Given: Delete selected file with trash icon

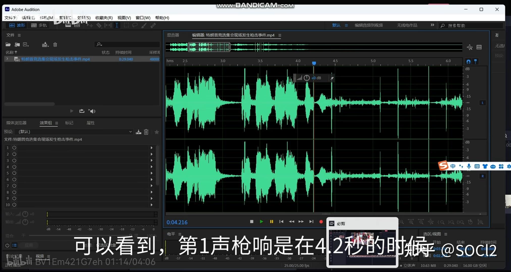Looking at the screenshot, I should [x=55, y=45].
